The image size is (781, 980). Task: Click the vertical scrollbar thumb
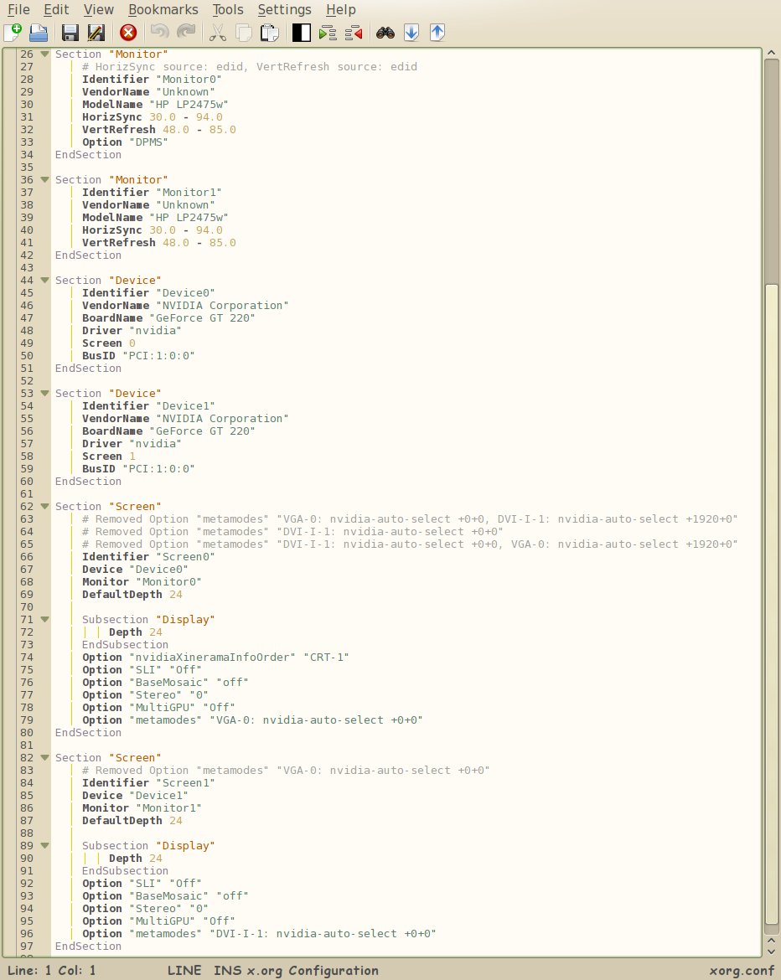pos(772,605)
